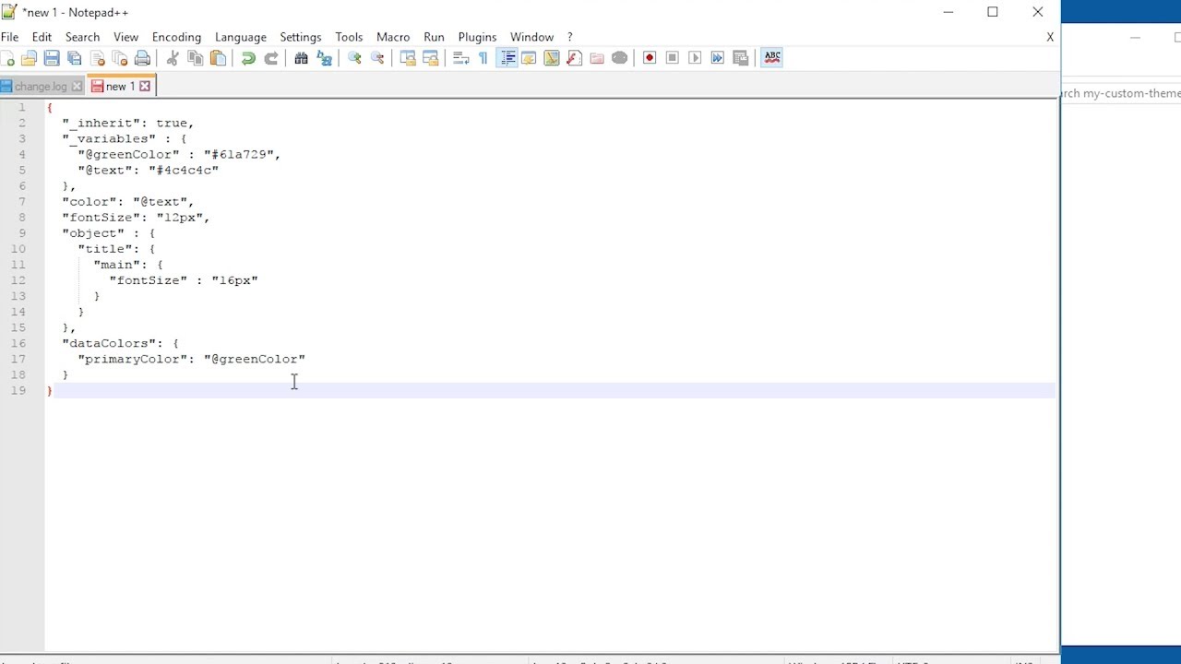Click line number 10 in the margin
This screenshot has width=1181, height=664.
tap(18, 249)
